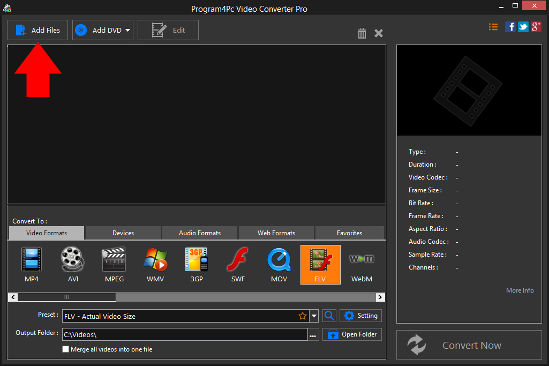Toggle the preset favorite star
Screen dimensions: 549x366
click(x=303, y=316)
